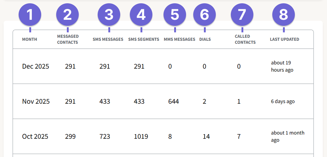Select the Nov 2025 month cell

tap(36, 102)
